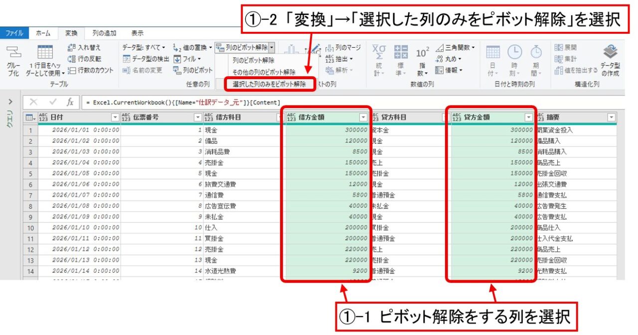
Task: Click the データ型の作成 (Create Data Type) icon
Action: tap(610, 52)
